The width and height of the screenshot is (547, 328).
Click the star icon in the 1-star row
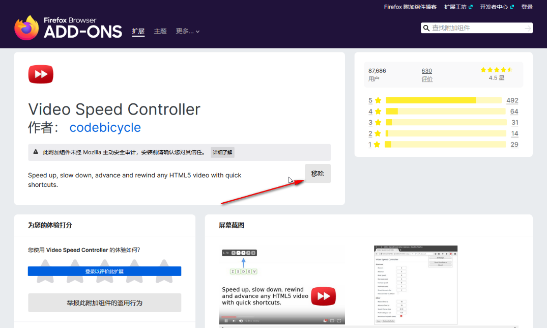coord(377,145)
